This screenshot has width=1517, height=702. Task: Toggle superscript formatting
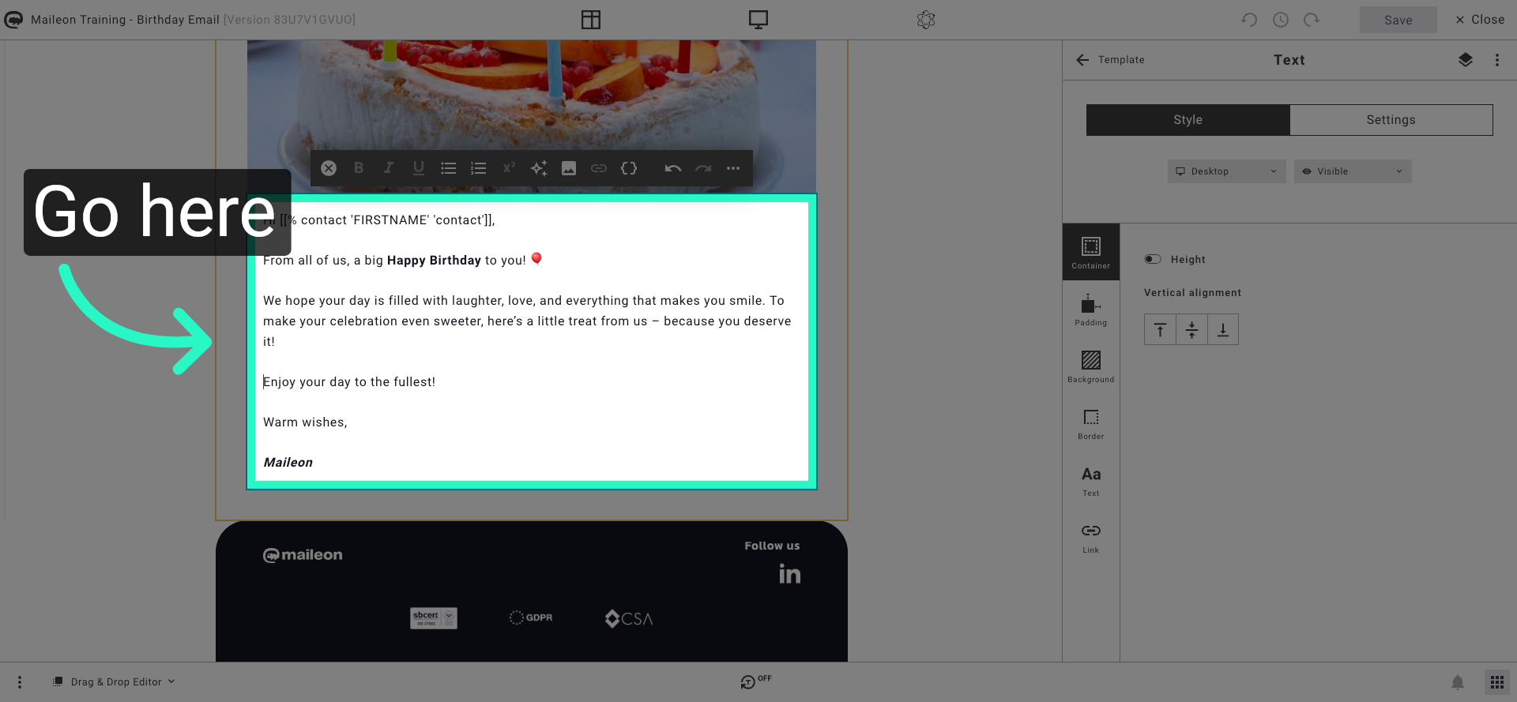click(509, 168)
